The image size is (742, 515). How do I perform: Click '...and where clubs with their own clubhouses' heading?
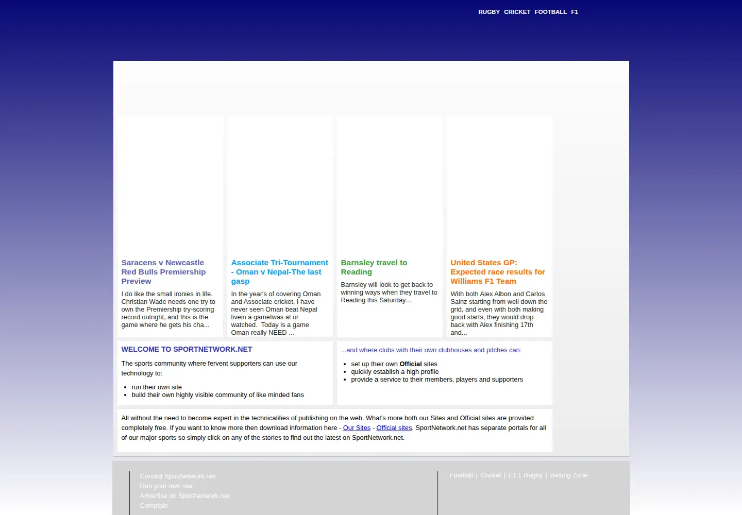pos(431,350)
